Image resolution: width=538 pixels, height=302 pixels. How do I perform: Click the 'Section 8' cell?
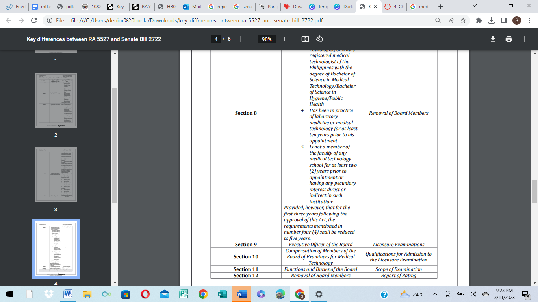[246, 113]
